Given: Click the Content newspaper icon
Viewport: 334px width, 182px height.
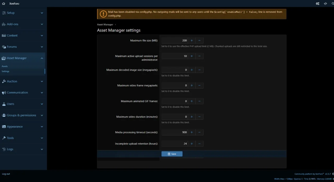Looking at the screenshot, I should [x=4, y=35].
